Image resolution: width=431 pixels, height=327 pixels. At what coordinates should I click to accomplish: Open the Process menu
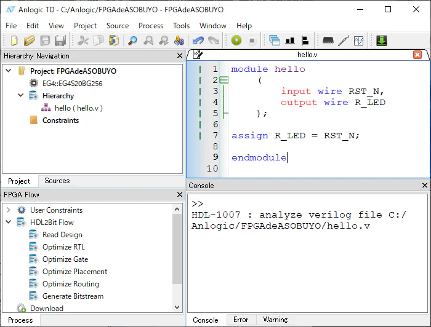(x=150, y=26)
